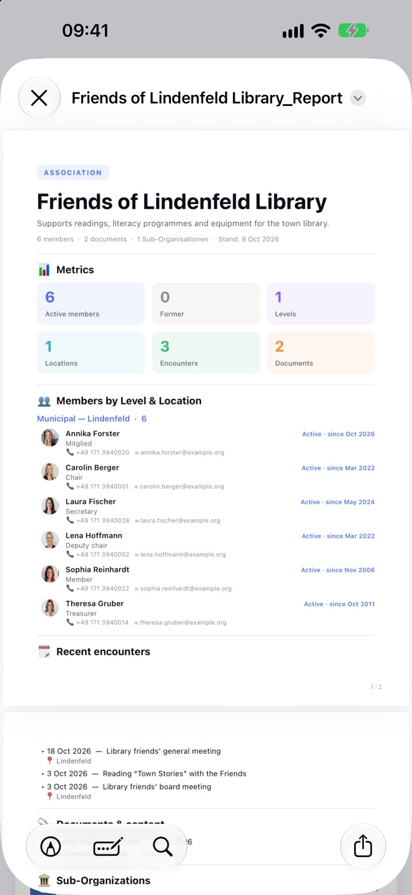Tap phone number +49 171 3940020
The image size is (412, 895).
102,452
